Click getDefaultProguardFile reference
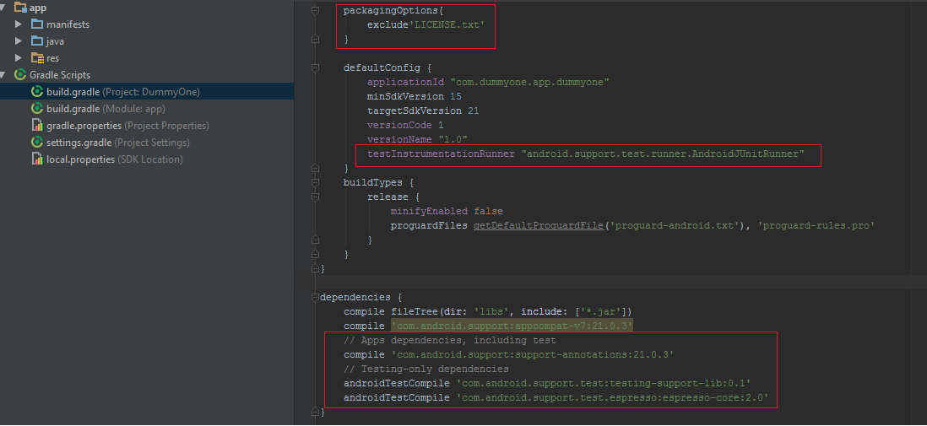Image resolution: width=927 pixels, height=426 pixels. (x=539, y=226)
